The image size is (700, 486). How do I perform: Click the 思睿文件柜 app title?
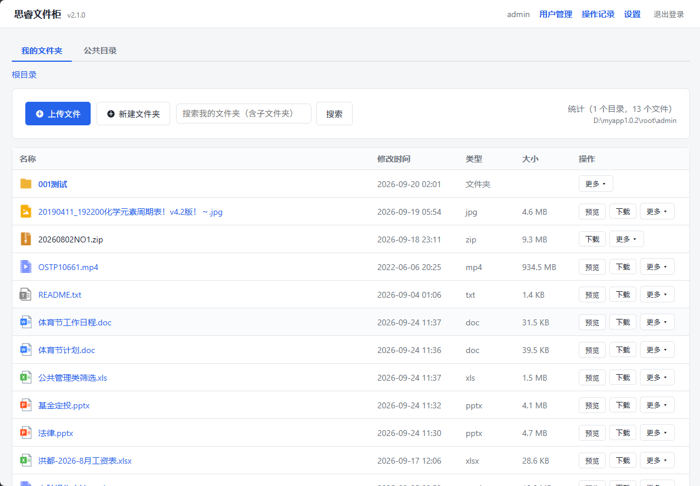[x=38, y=14]
